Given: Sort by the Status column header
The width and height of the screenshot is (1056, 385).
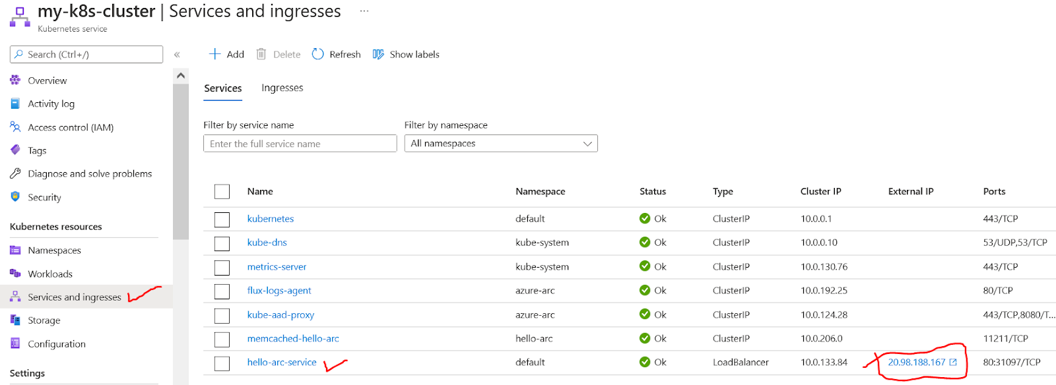Looking at the screenshot, I should pos(653,191).
